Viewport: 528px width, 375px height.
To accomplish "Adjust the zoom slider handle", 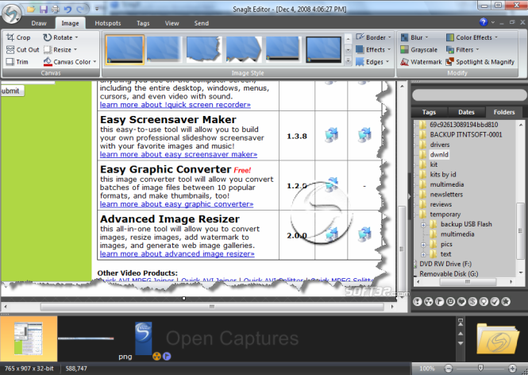I will [x=480, y=368].
